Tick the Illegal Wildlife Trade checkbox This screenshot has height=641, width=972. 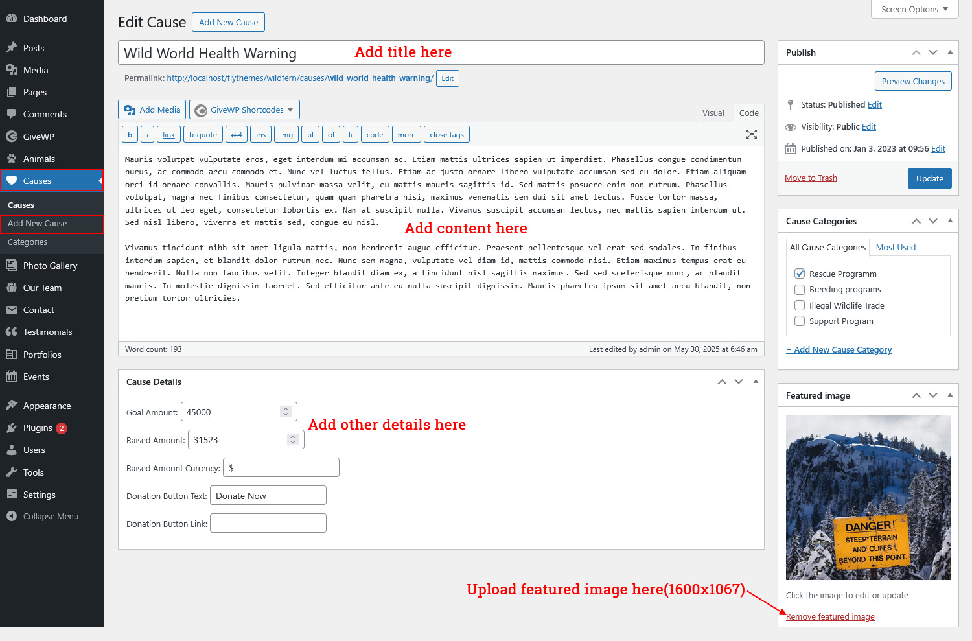(x=800, y=305)
